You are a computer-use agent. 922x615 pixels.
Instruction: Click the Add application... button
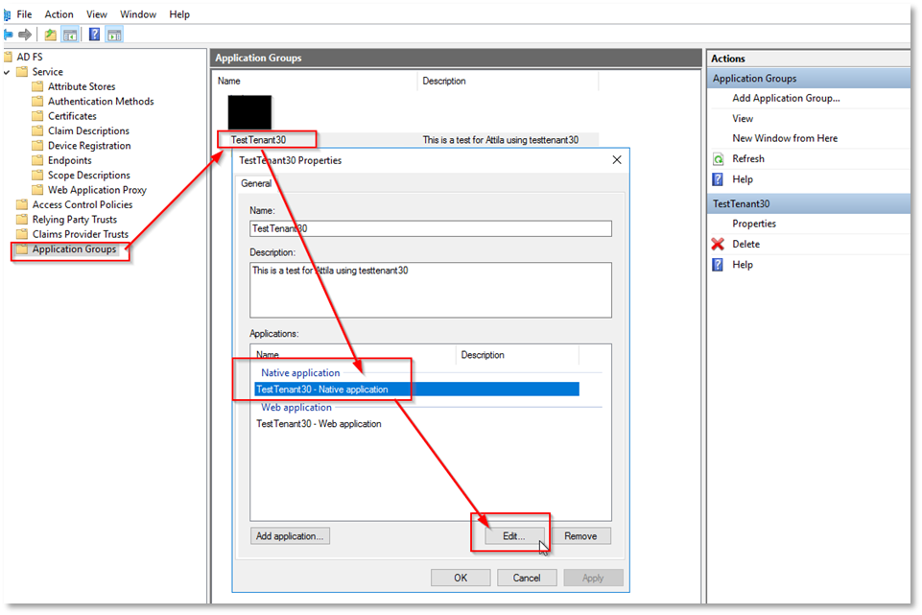pyautogui.click(x=290, y=536)
